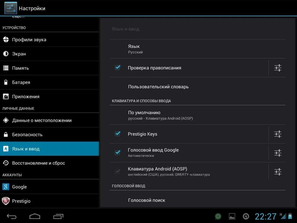Image resolution: width=297 pixels, height=223 pixels.
Task: Open Профили звука settings
Action: coord(49,39)
